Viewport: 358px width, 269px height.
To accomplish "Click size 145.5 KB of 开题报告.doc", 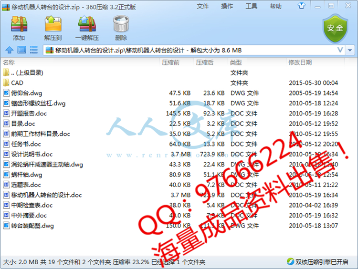I will [178, 113].
